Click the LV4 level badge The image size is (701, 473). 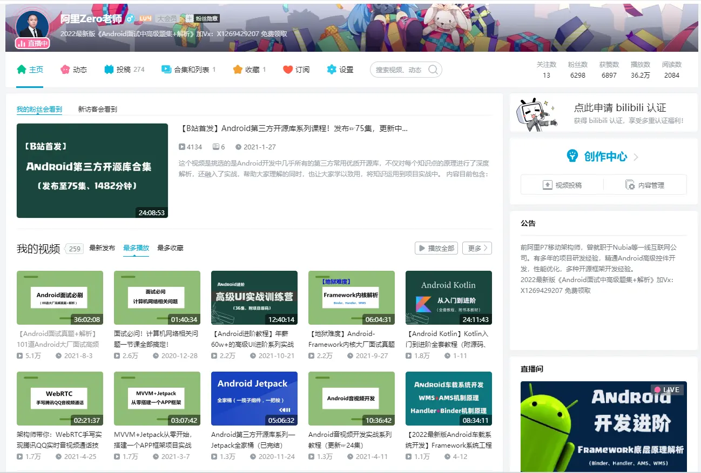pyautogui.click(x=145, y=18)
